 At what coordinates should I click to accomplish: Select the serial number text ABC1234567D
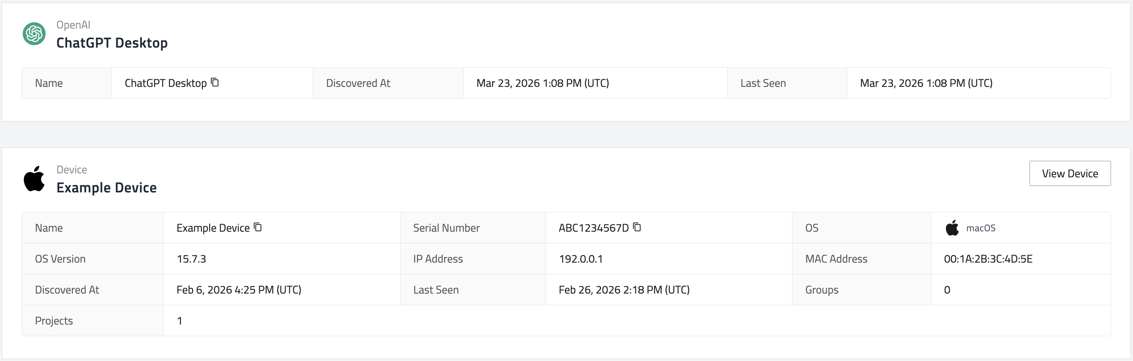point(593,229)
